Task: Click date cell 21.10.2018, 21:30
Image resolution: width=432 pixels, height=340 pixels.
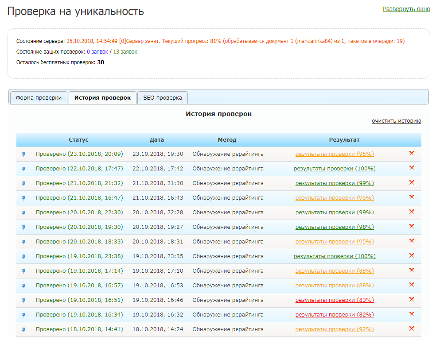Action: (158, 183)
